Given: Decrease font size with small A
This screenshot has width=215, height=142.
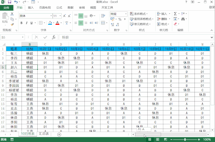Looking at the screenshot, I should [x=69, y=16].
